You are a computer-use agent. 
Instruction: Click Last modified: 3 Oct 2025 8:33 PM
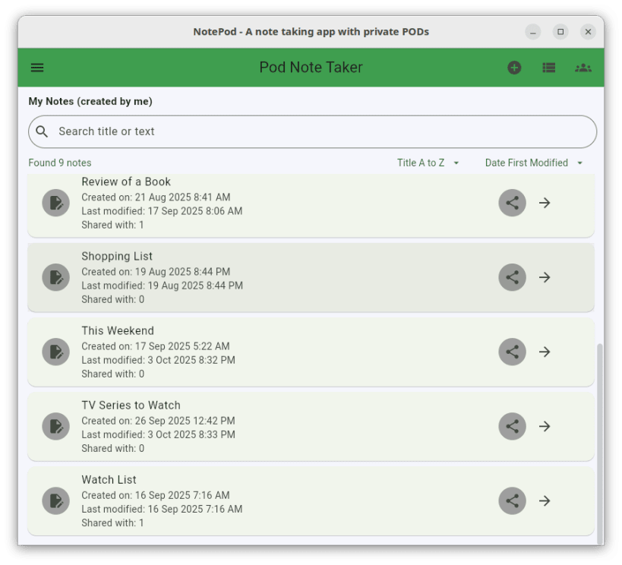tap(158, 434)
